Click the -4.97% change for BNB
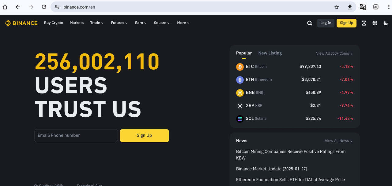The height and width of the screenshot is (186, 392). point(346,93)
